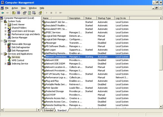Open the Action menu
This screenshot has height=117, width=163.
click(15, 8)
